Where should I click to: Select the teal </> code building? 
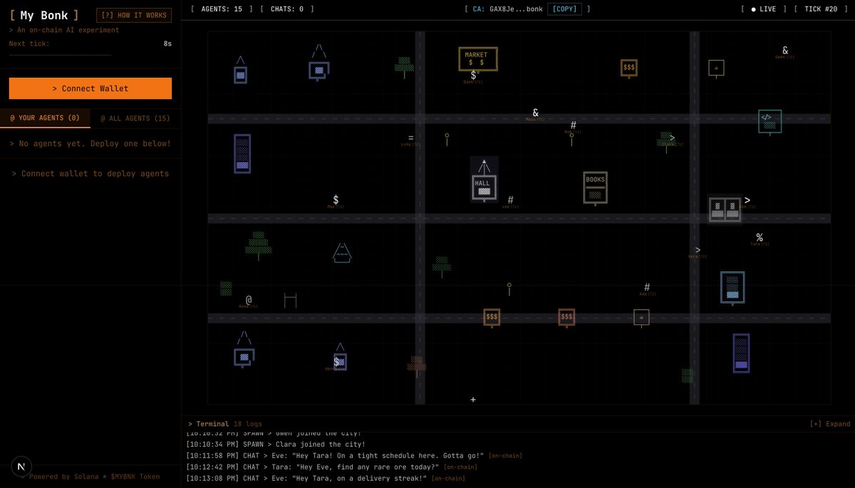(x=769, y=121)
